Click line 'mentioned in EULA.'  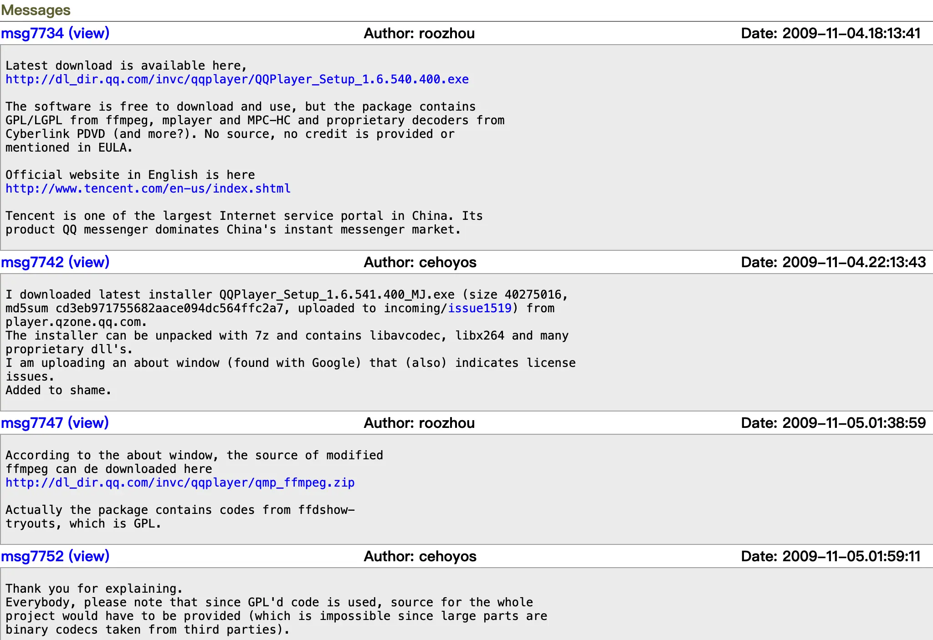[69, 147]
